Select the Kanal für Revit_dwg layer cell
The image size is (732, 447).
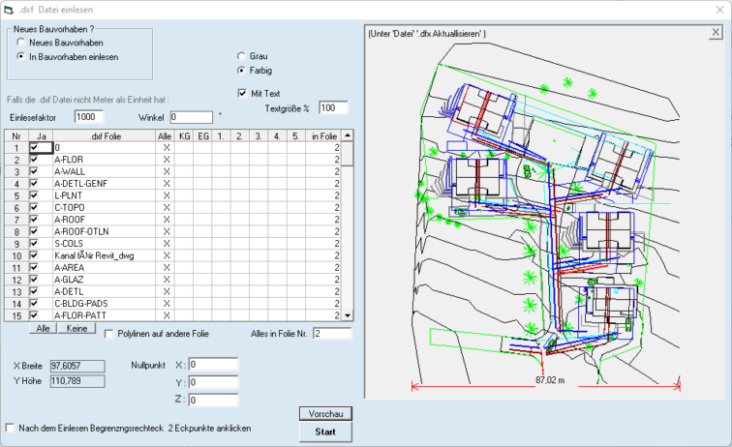pos(105,255)
